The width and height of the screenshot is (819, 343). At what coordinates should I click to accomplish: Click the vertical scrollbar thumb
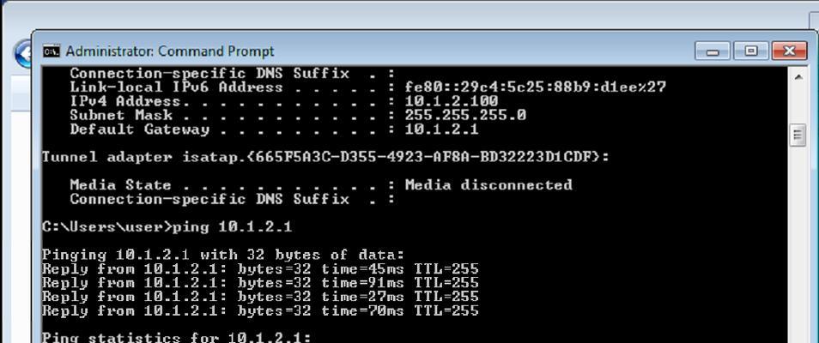point(798,135)
